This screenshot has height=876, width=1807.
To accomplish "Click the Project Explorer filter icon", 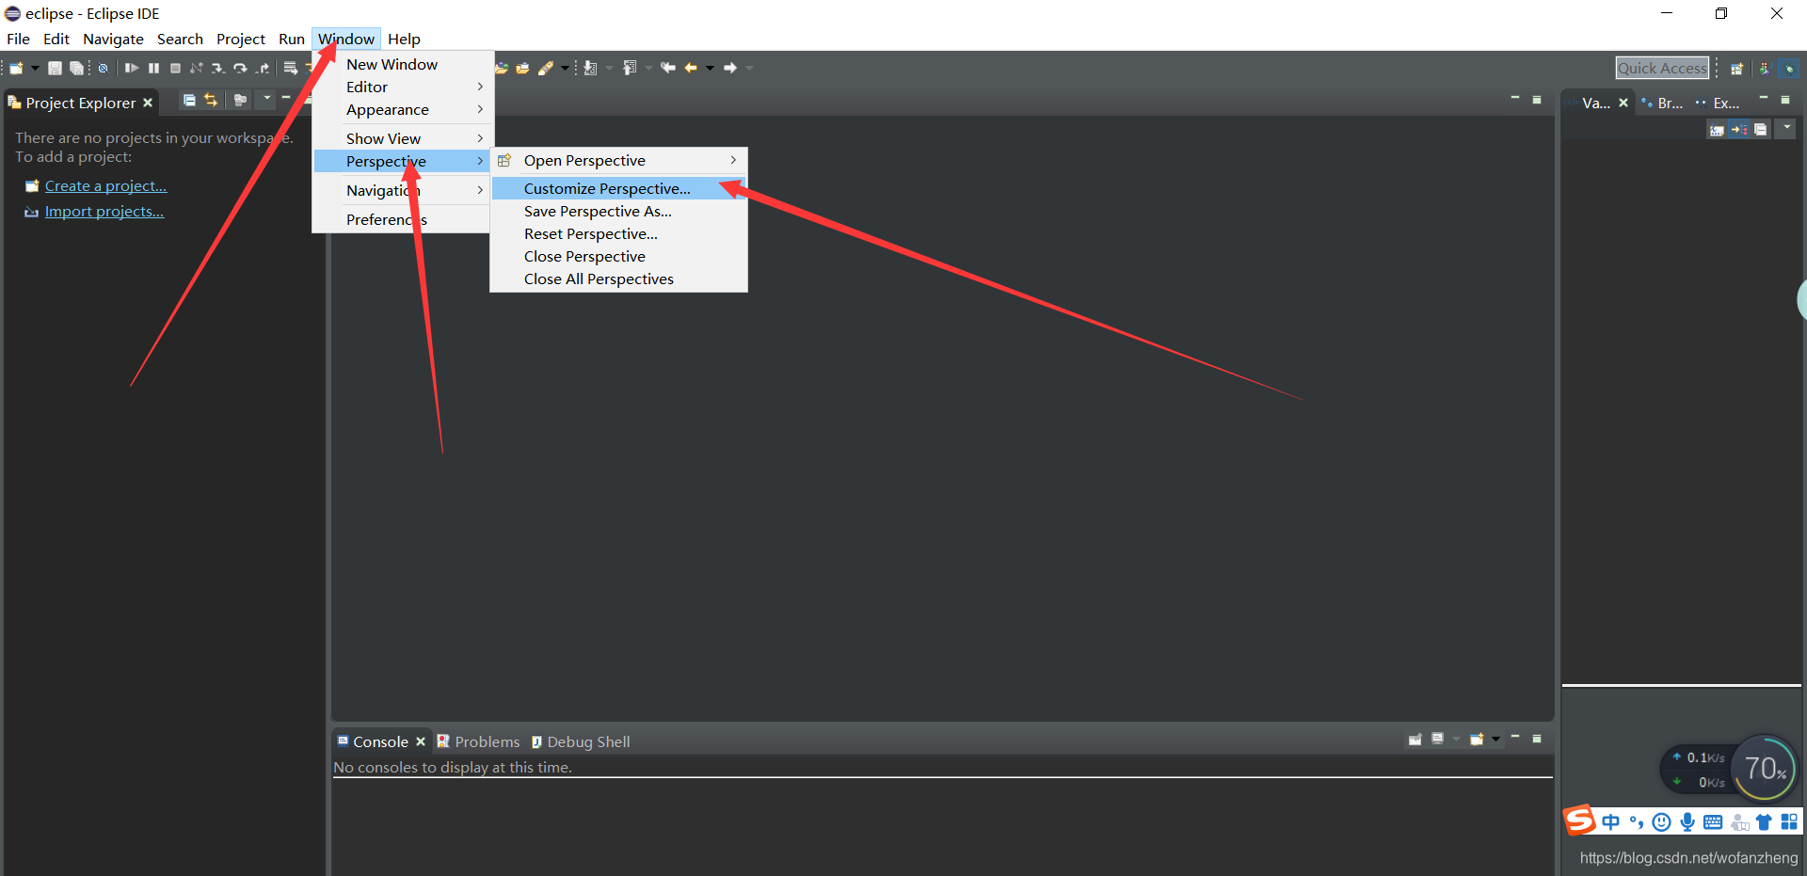I will [x=240, y=100].
